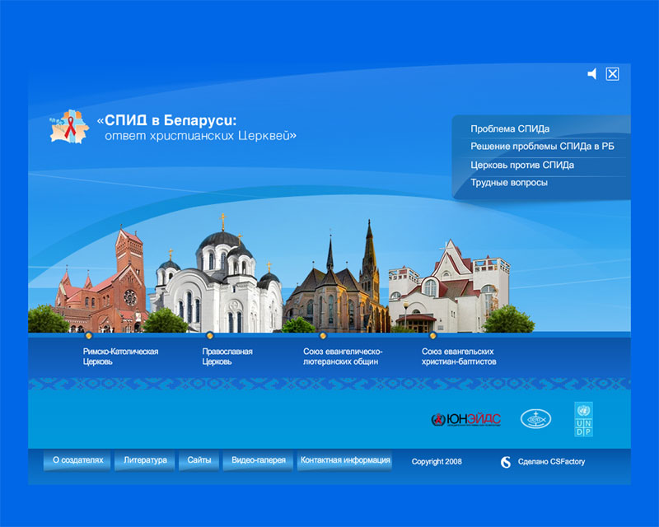
Task: Click the CSFactory logo icon
Action: pos(506,462)
